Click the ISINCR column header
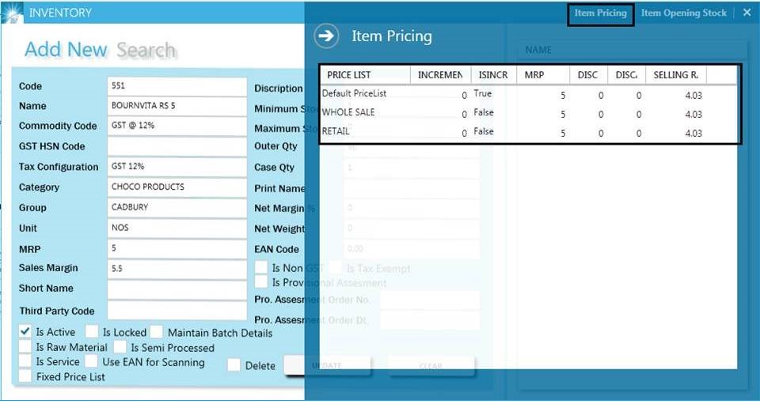Viewport: 760px width, 419px height. point(494,75)
